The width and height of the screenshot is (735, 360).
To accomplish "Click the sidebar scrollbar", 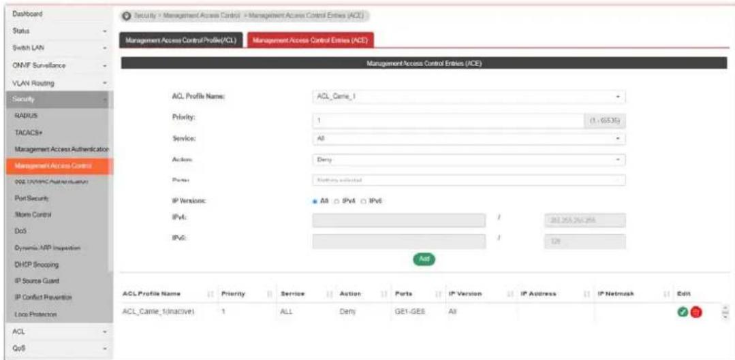I will (x=110, y=182).
